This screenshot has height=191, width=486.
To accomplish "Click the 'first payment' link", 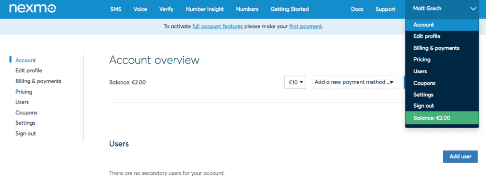I will (x=305, y=26).
